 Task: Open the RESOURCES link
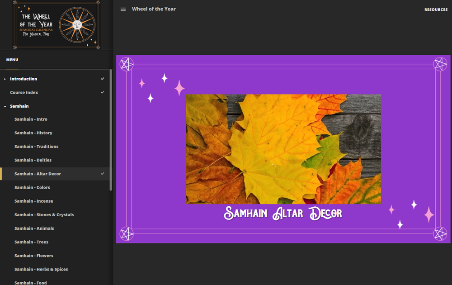(436, 9)
